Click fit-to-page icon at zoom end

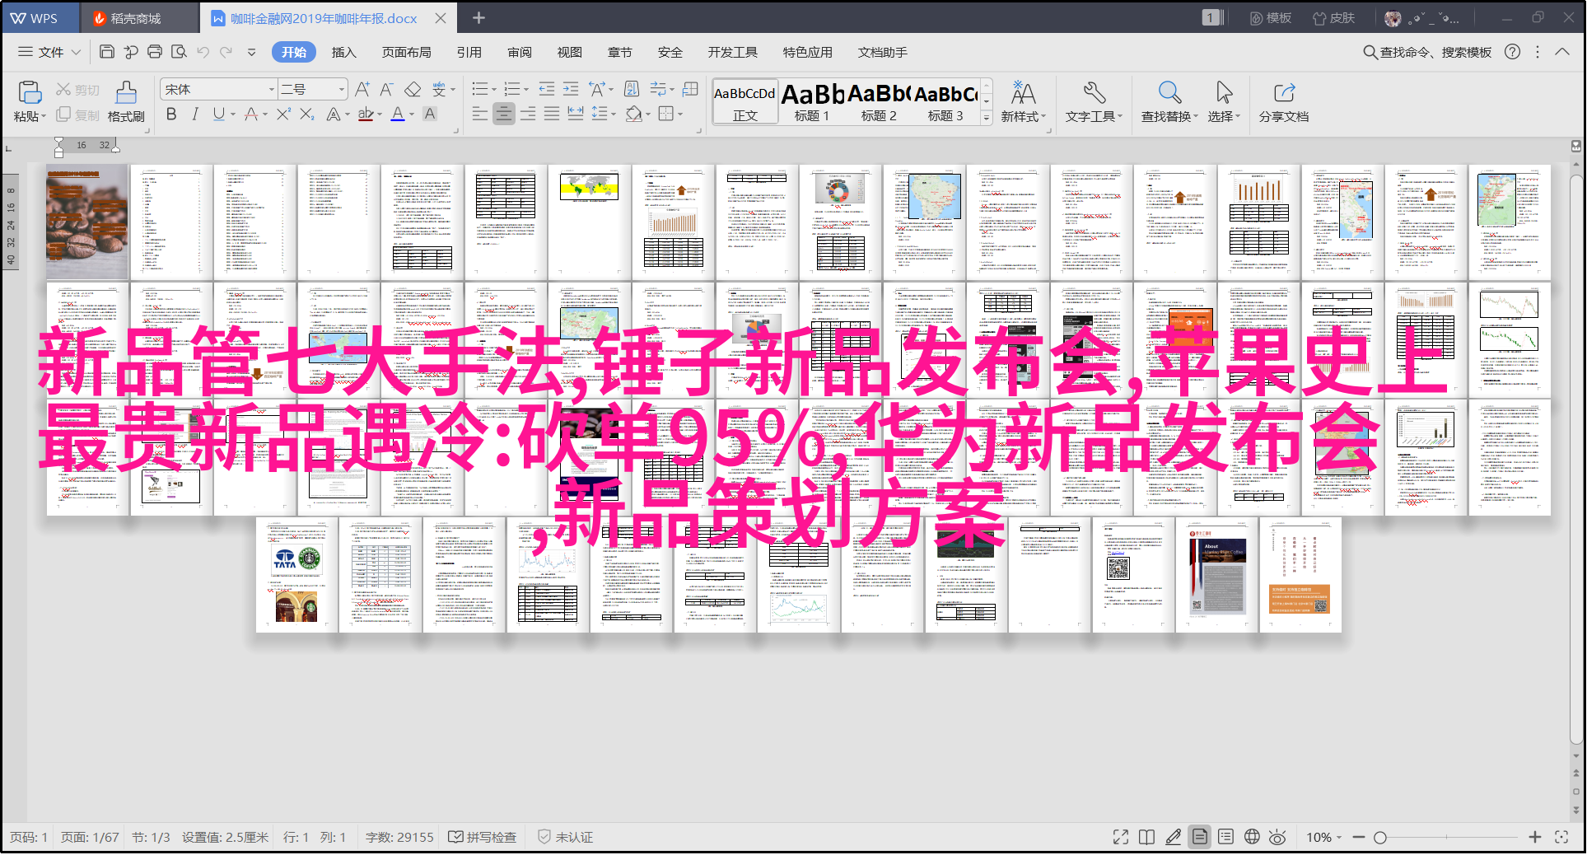click(1561, 837)
